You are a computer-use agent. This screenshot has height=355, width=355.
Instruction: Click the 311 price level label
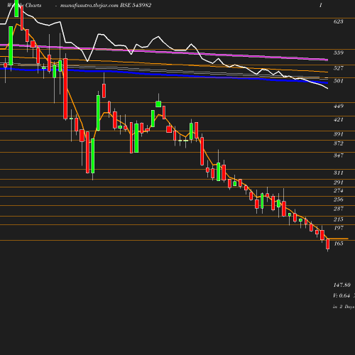coord(338,173)
